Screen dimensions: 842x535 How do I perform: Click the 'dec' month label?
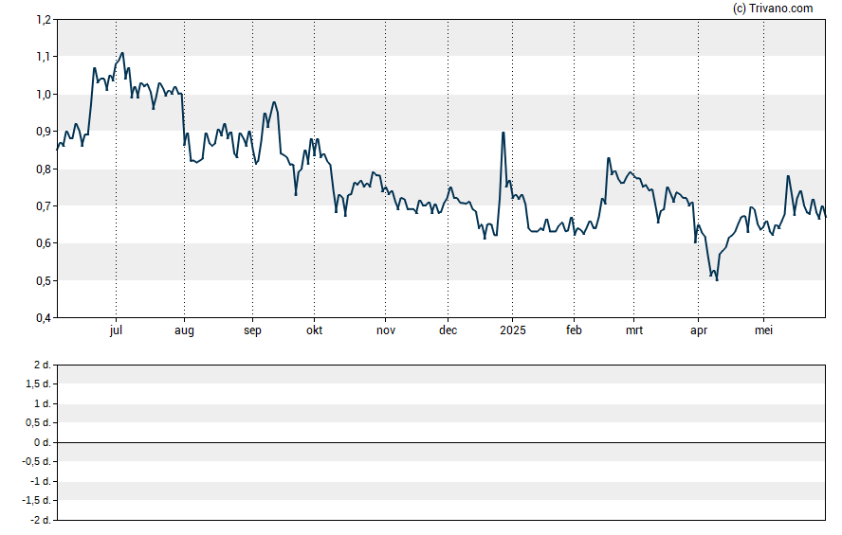click(448, 330)
